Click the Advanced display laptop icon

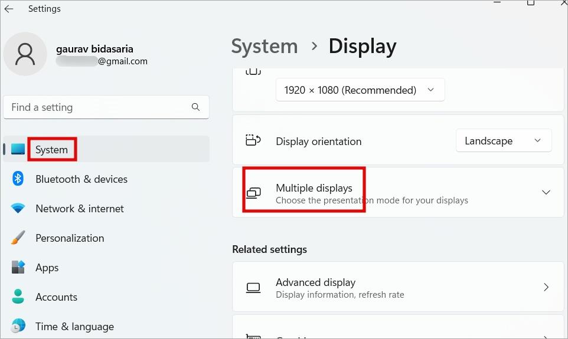(253, 288)
